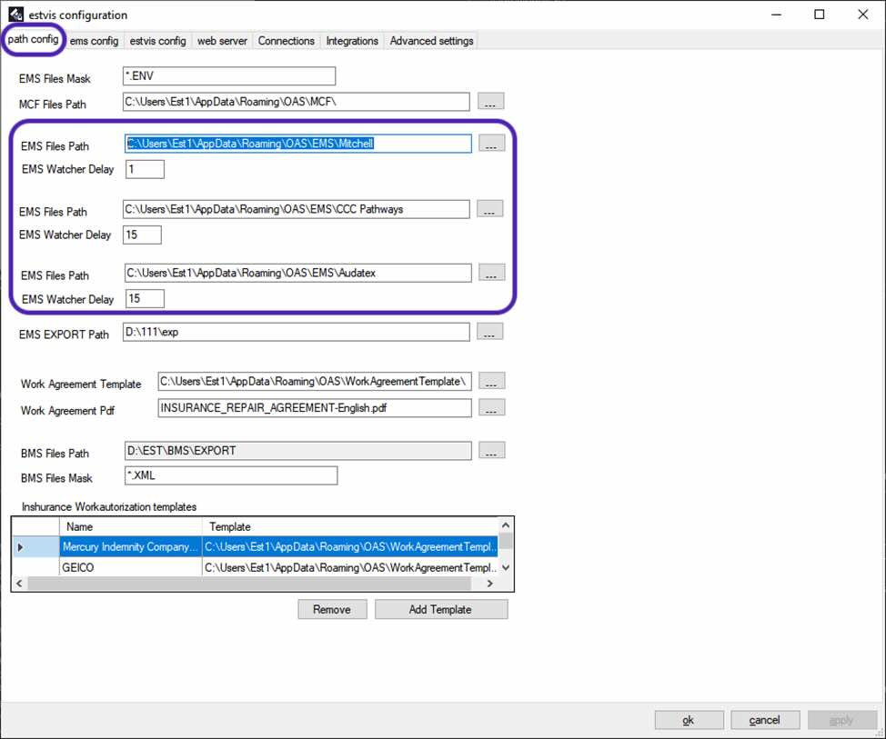The width and height of the screenshot is (886, 739).
Task: Browse for the CCC Pathways EMS path
Action: (490, 208)
